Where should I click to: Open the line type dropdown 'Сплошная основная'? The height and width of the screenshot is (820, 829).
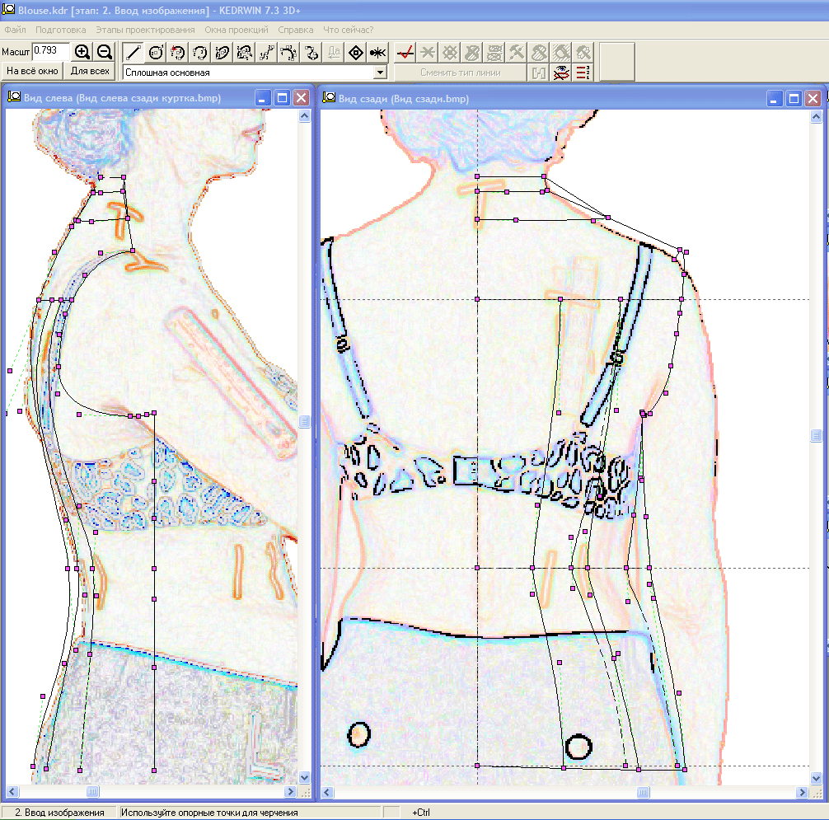coord(380,73)
